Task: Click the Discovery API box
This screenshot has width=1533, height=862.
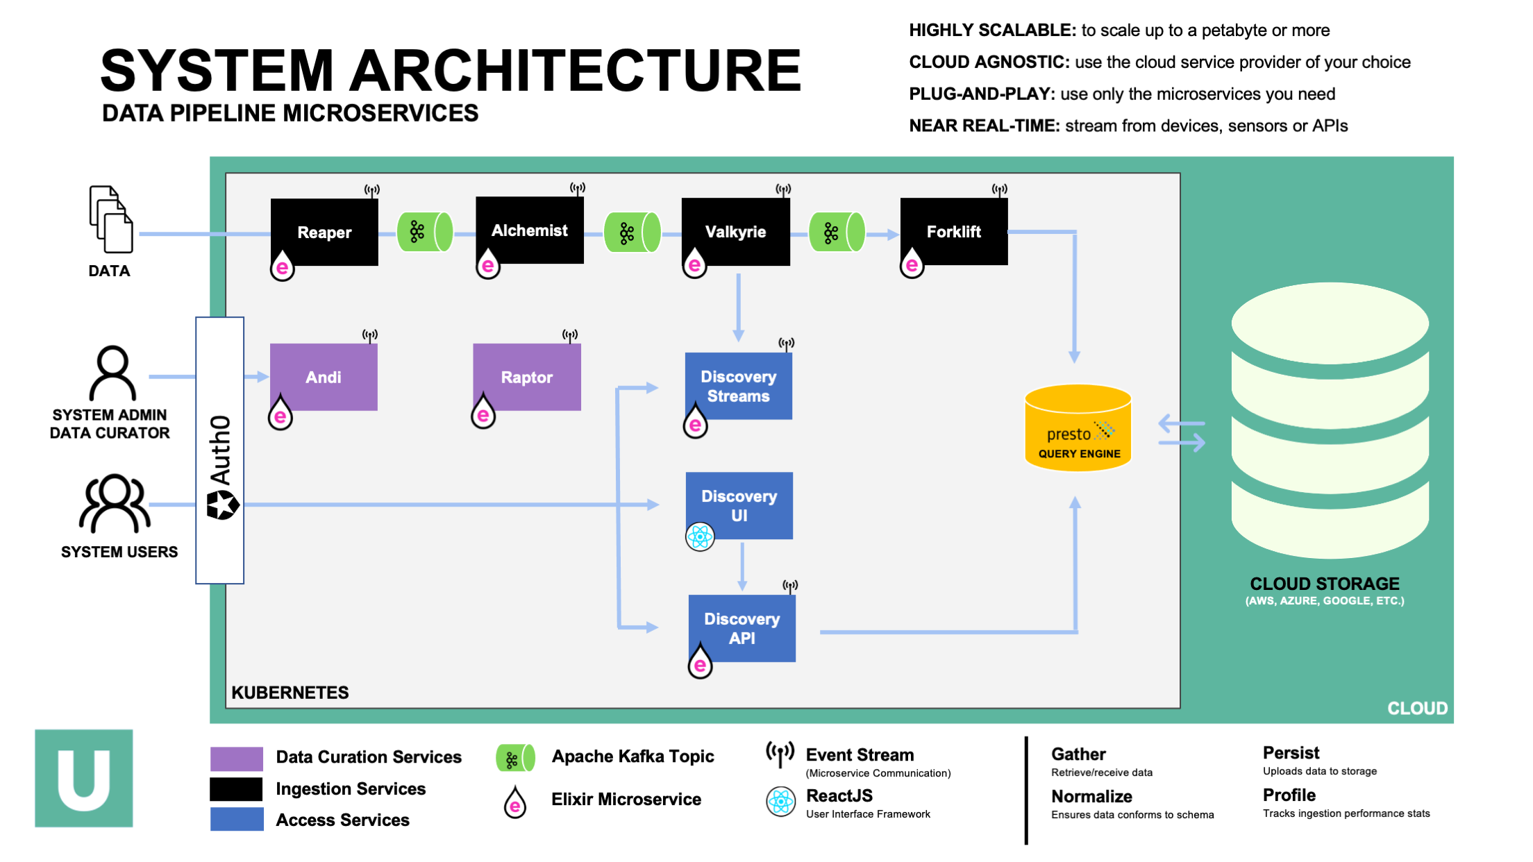Action: point(742,628)
